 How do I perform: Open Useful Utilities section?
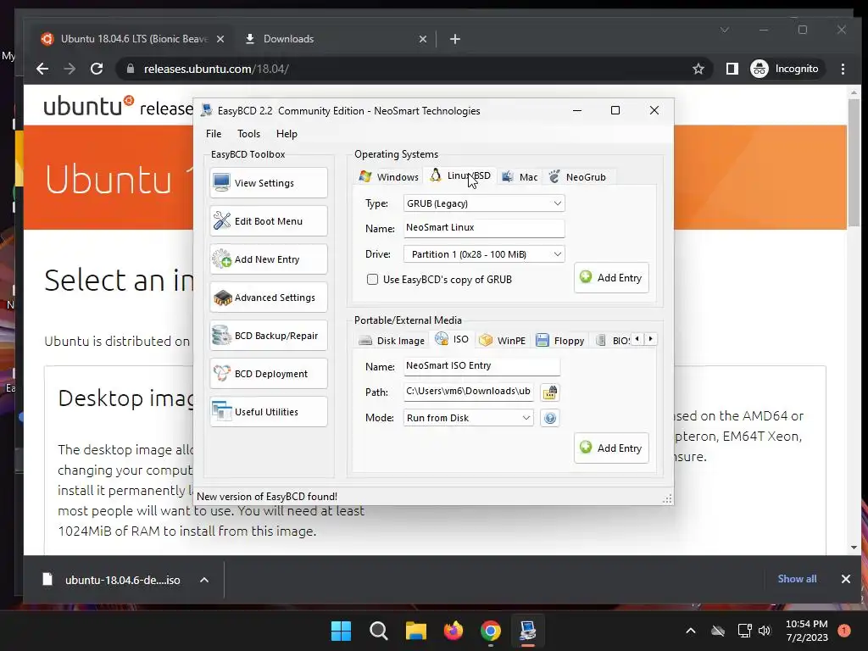(269, 412)
